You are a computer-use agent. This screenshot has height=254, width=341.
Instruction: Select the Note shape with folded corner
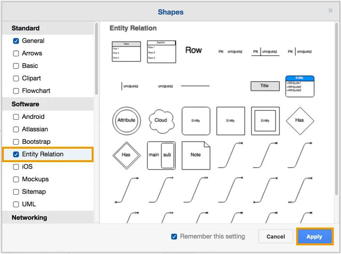click(195, 155)
